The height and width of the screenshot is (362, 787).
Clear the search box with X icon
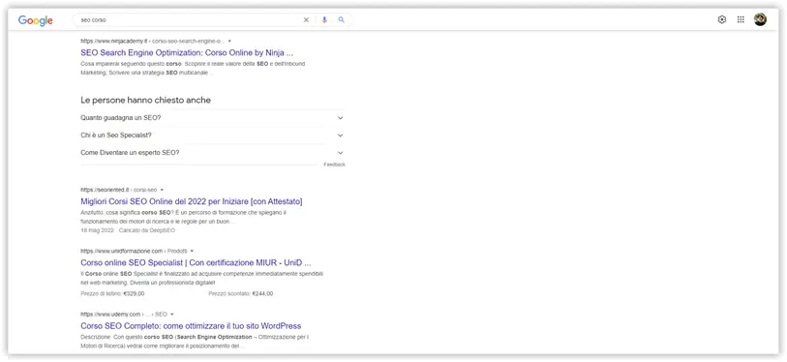(306, 20)
